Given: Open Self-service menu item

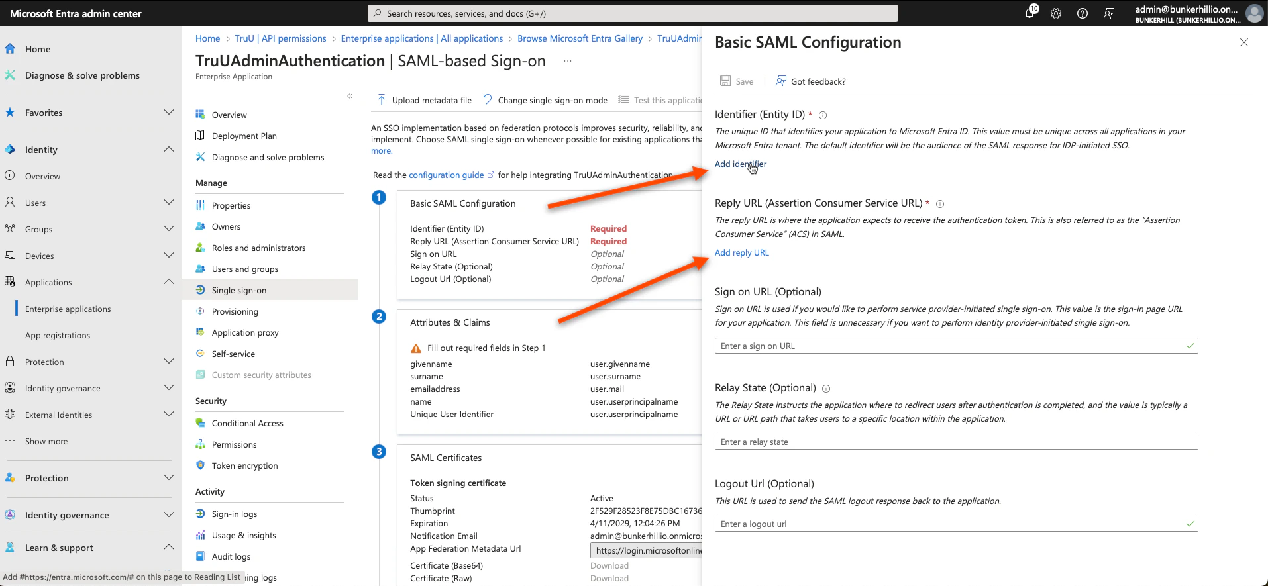Looking at the screenshot, I should (233, 354).
